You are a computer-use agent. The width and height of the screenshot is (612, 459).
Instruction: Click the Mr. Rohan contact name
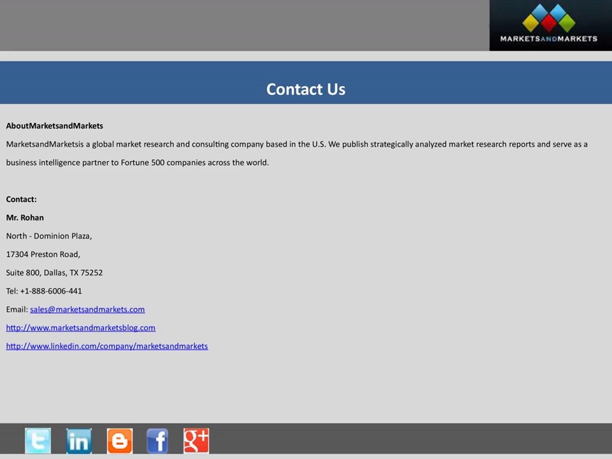click(x=25, y=217)
